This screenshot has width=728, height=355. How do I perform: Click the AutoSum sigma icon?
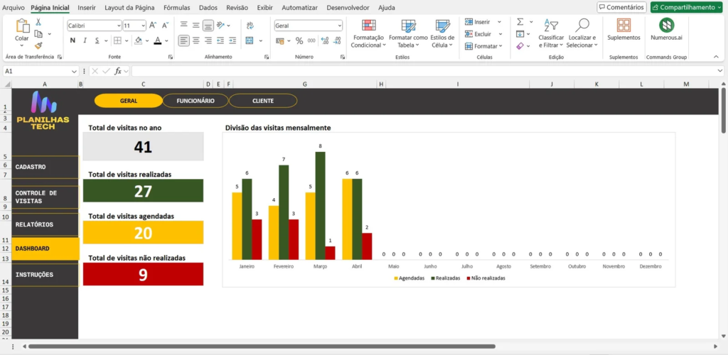[x=520, y=22]
